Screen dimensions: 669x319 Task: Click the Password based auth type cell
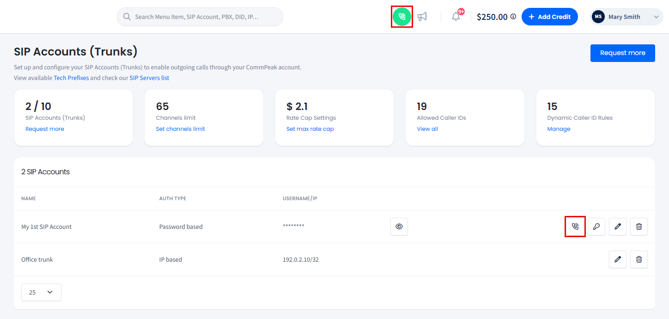(x=181, y=227)
